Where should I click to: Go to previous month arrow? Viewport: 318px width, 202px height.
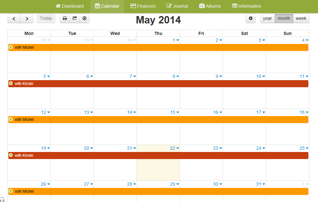point(14,19)
